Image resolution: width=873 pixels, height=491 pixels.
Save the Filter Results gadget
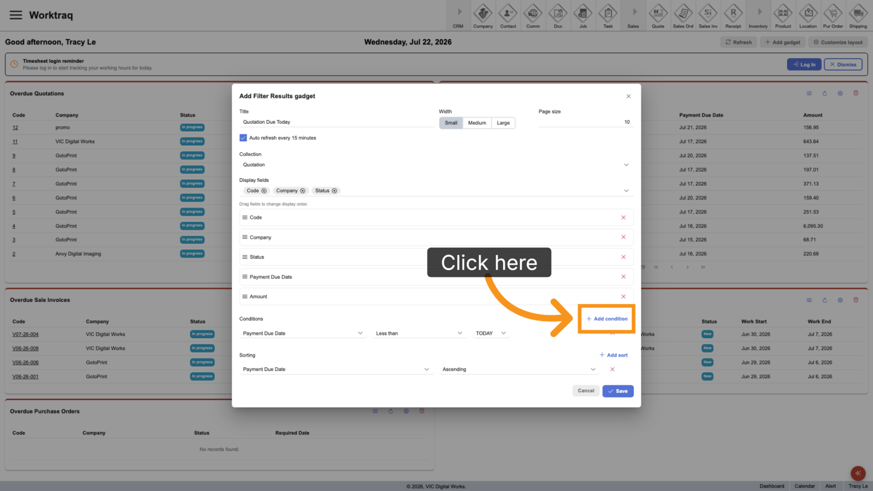(618, 391)
